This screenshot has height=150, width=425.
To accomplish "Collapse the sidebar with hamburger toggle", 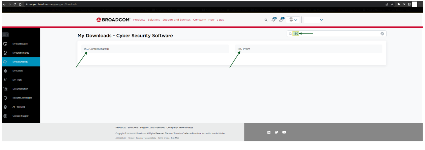I will (x=5, y=35).
